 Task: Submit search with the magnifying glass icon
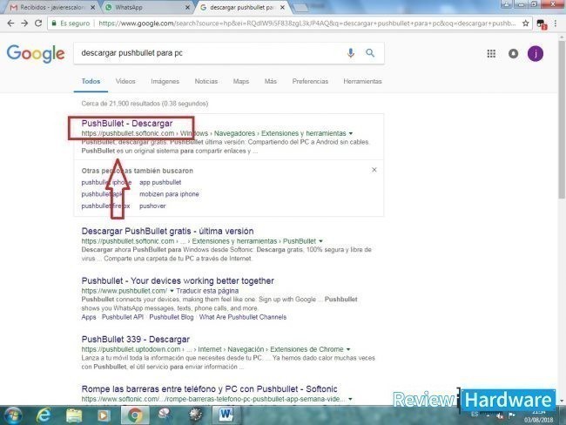(x=370, y=53)
